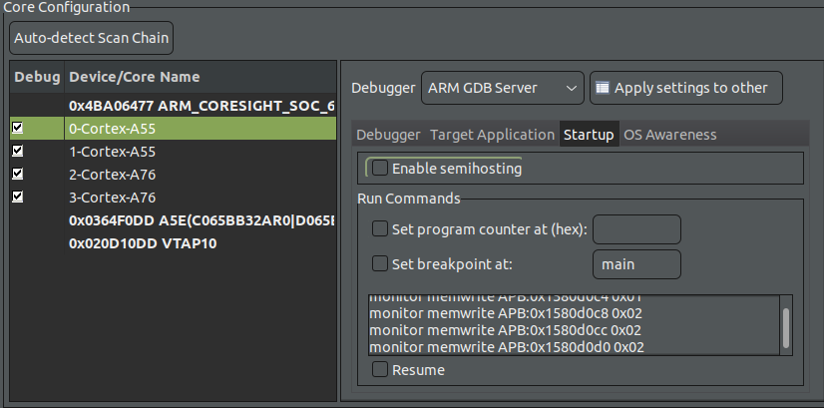Select the 0x020D10DD VTAP10 device row

143,243
